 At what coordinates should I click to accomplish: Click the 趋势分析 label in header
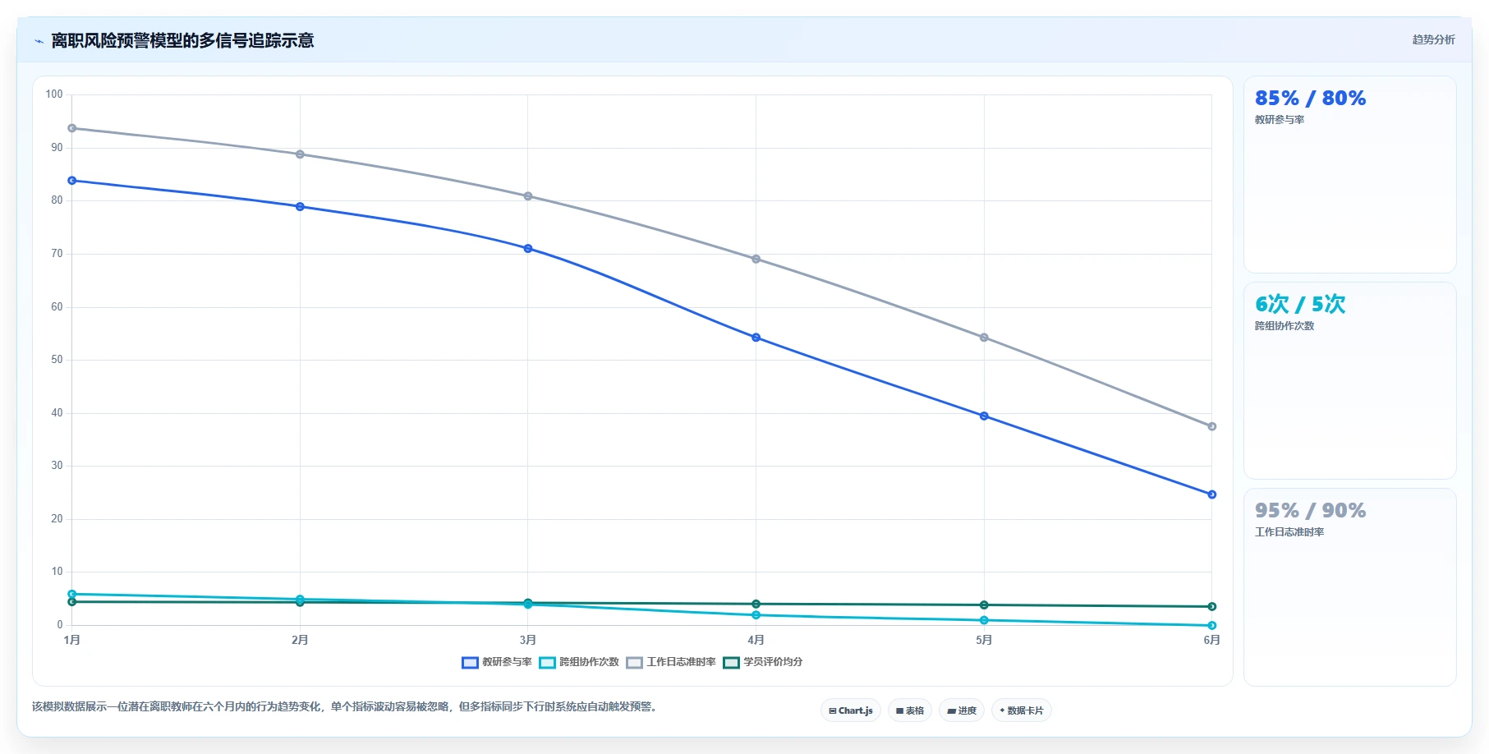[x=1433, y=39]
